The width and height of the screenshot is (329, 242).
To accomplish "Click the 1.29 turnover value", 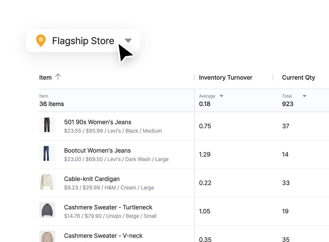I will click(x=205, y=155).
